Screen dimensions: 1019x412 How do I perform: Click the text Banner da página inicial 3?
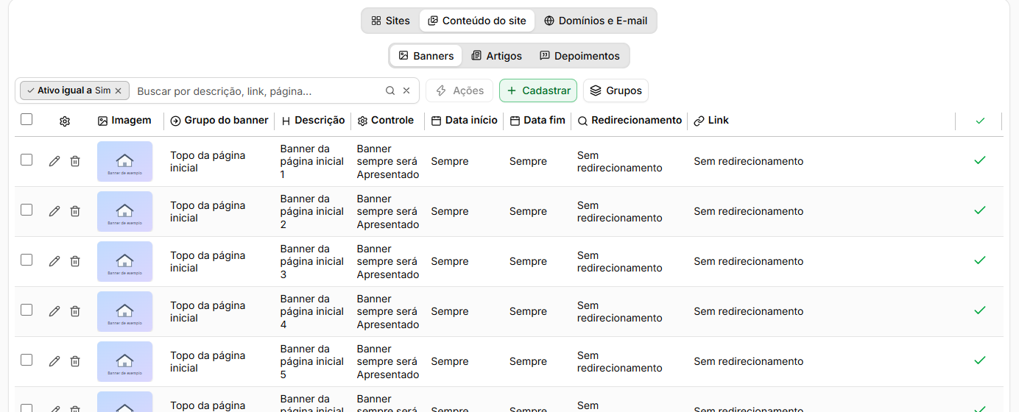pos(312,261)
